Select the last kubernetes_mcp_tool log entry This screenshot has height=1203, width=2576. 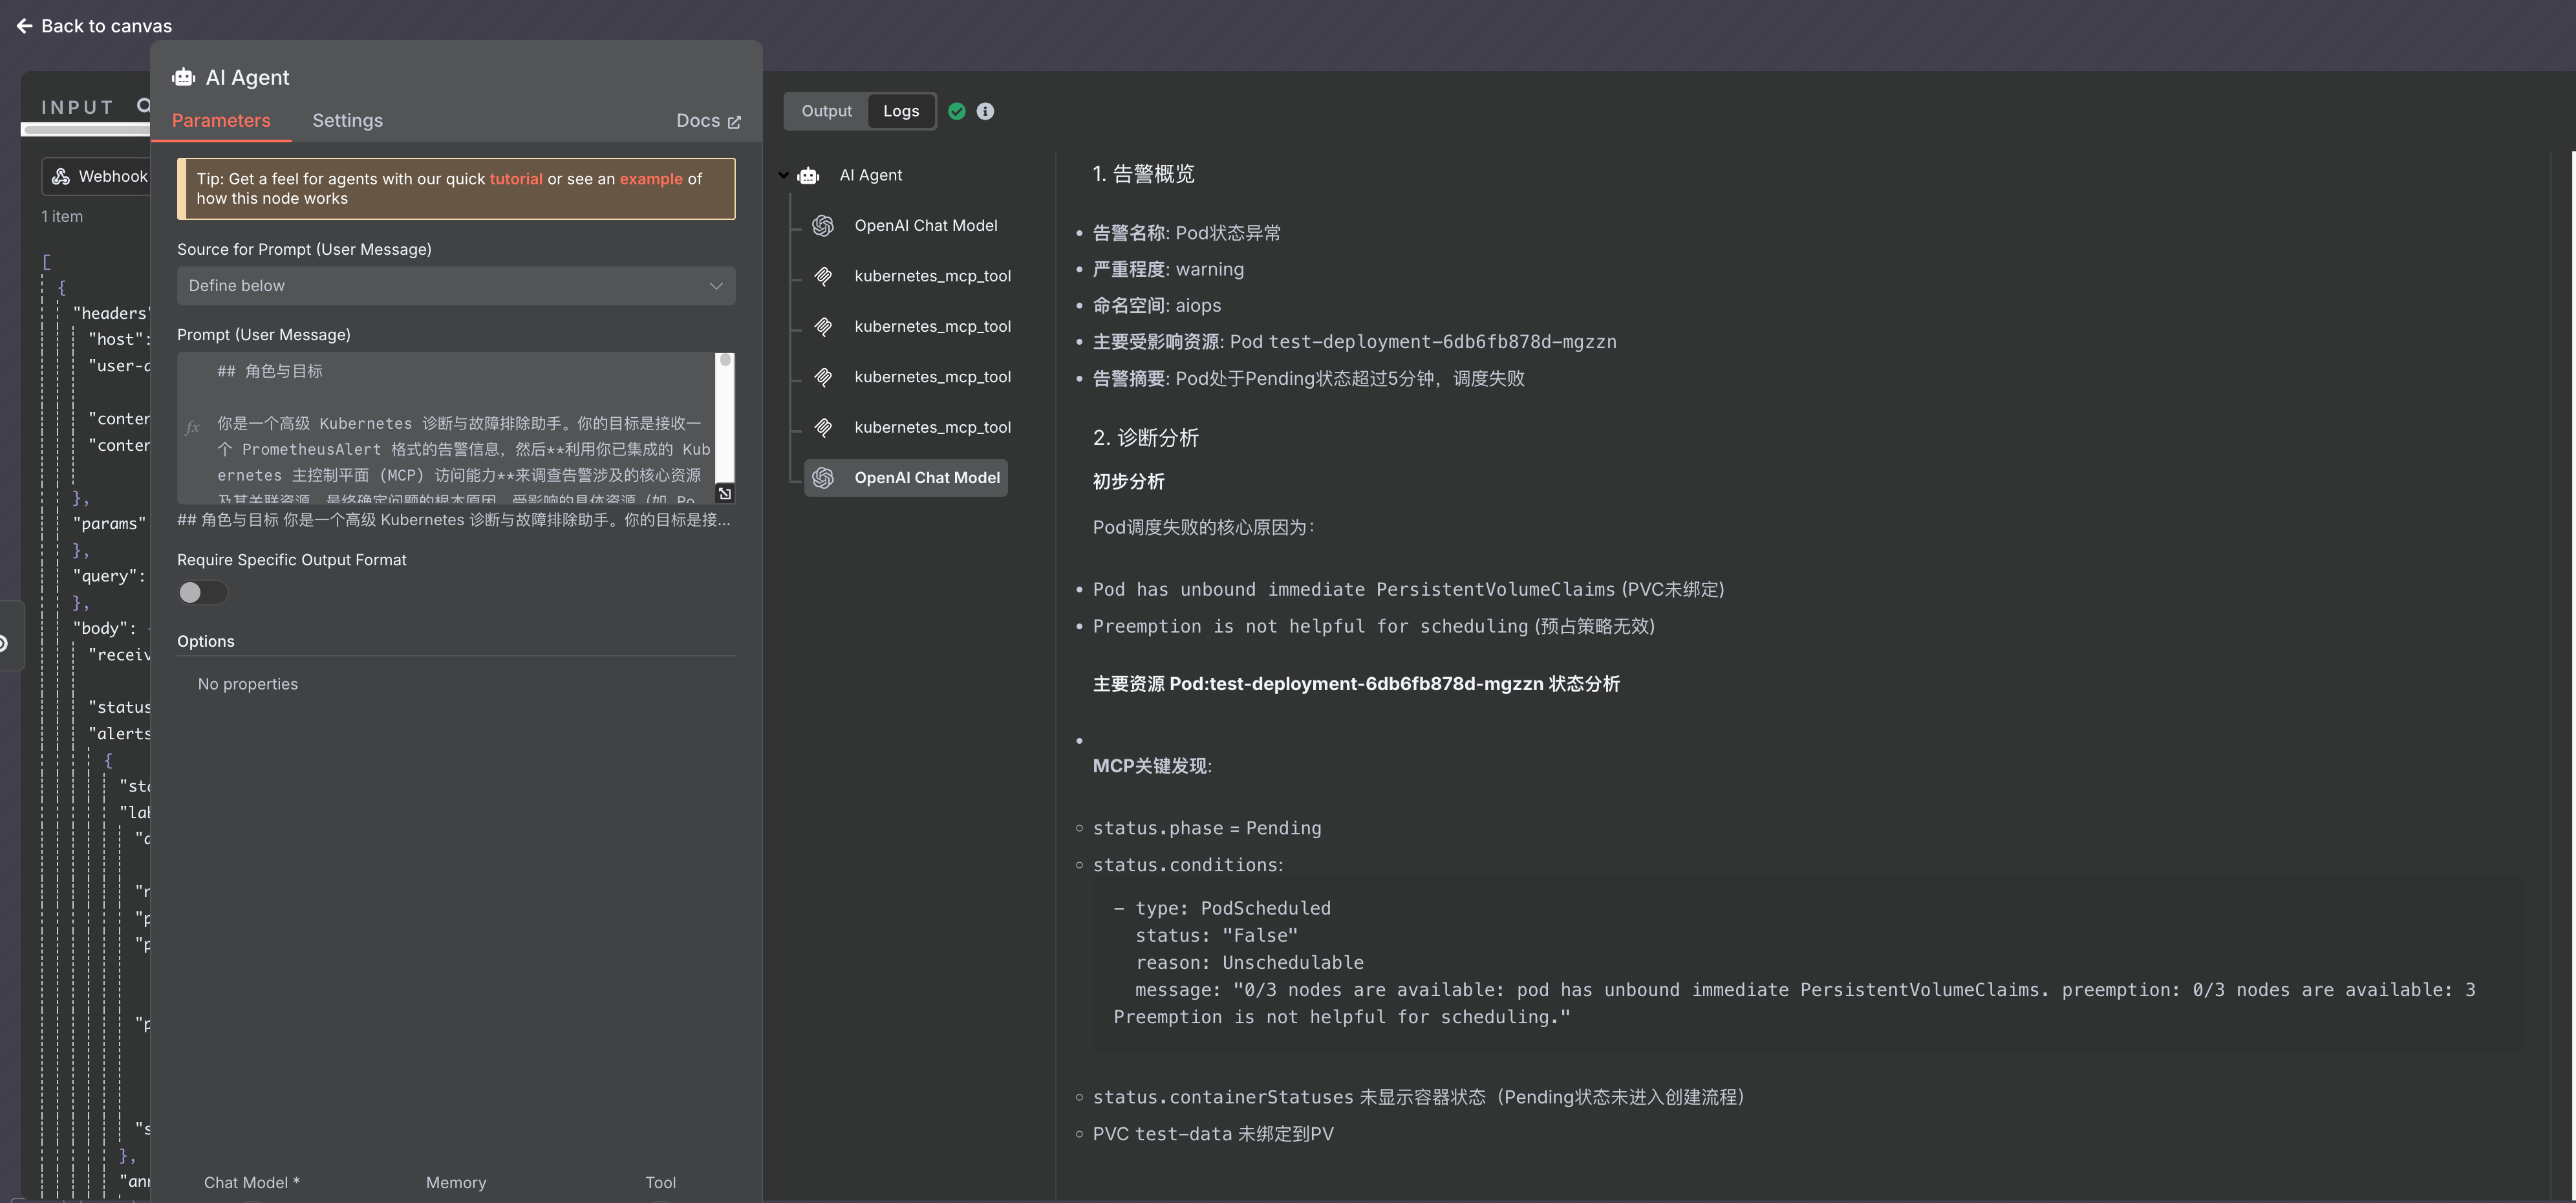point(931,428)
